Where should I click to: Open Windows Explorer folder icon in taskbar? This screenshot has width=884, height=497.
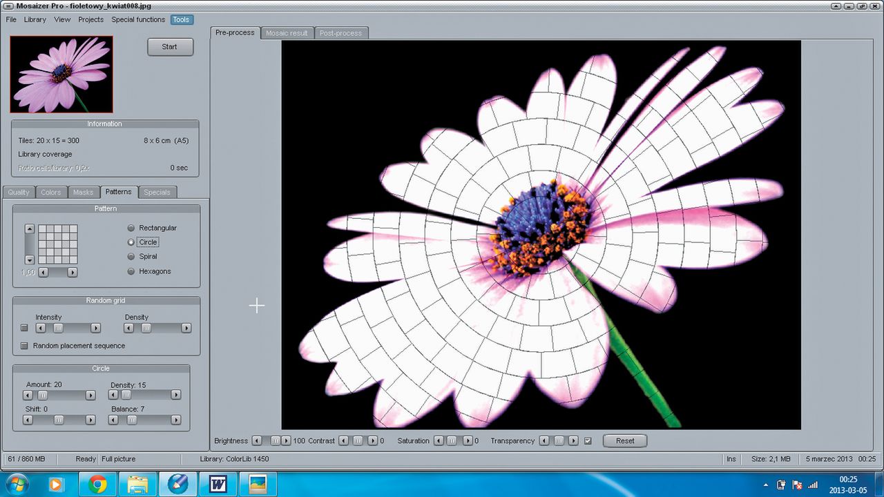pos(137,485)
